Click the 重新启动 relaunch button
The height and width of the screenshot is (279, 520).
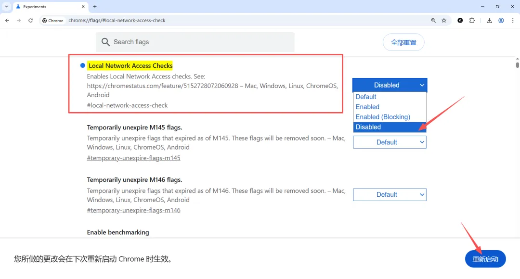pyautogui.click(x=485, y=259)
